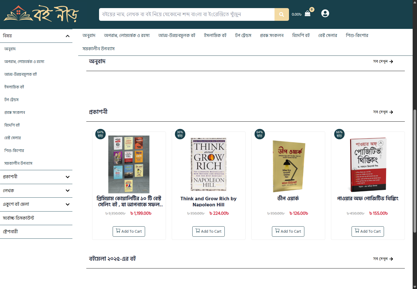Open আত্ম-উন্নয়নমূলক বই top menu

[x=177, y=36]
